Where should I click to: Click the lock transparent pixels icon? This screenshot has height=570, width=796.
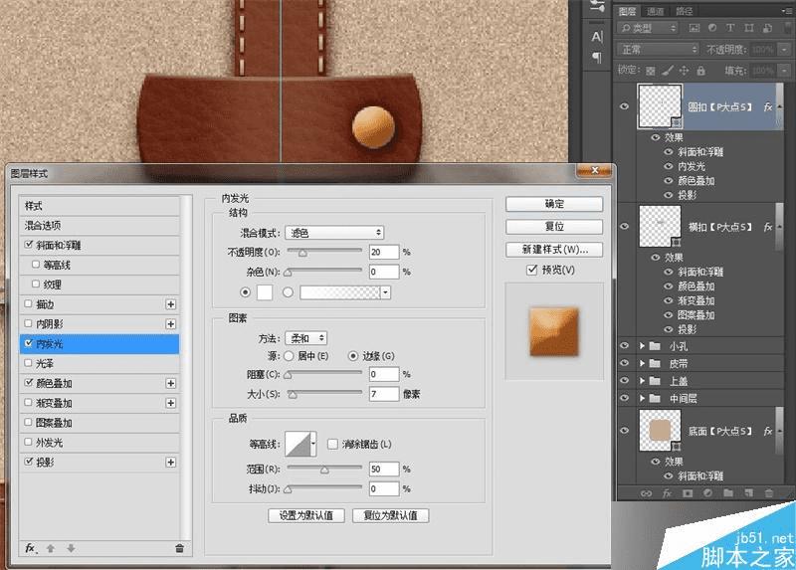(651, 71)
